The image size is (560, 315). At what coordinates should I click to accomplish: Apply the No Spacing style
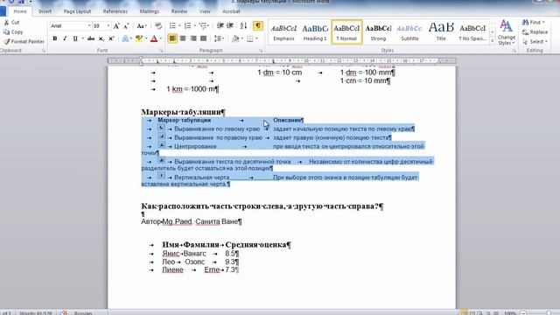pos(472,32)
